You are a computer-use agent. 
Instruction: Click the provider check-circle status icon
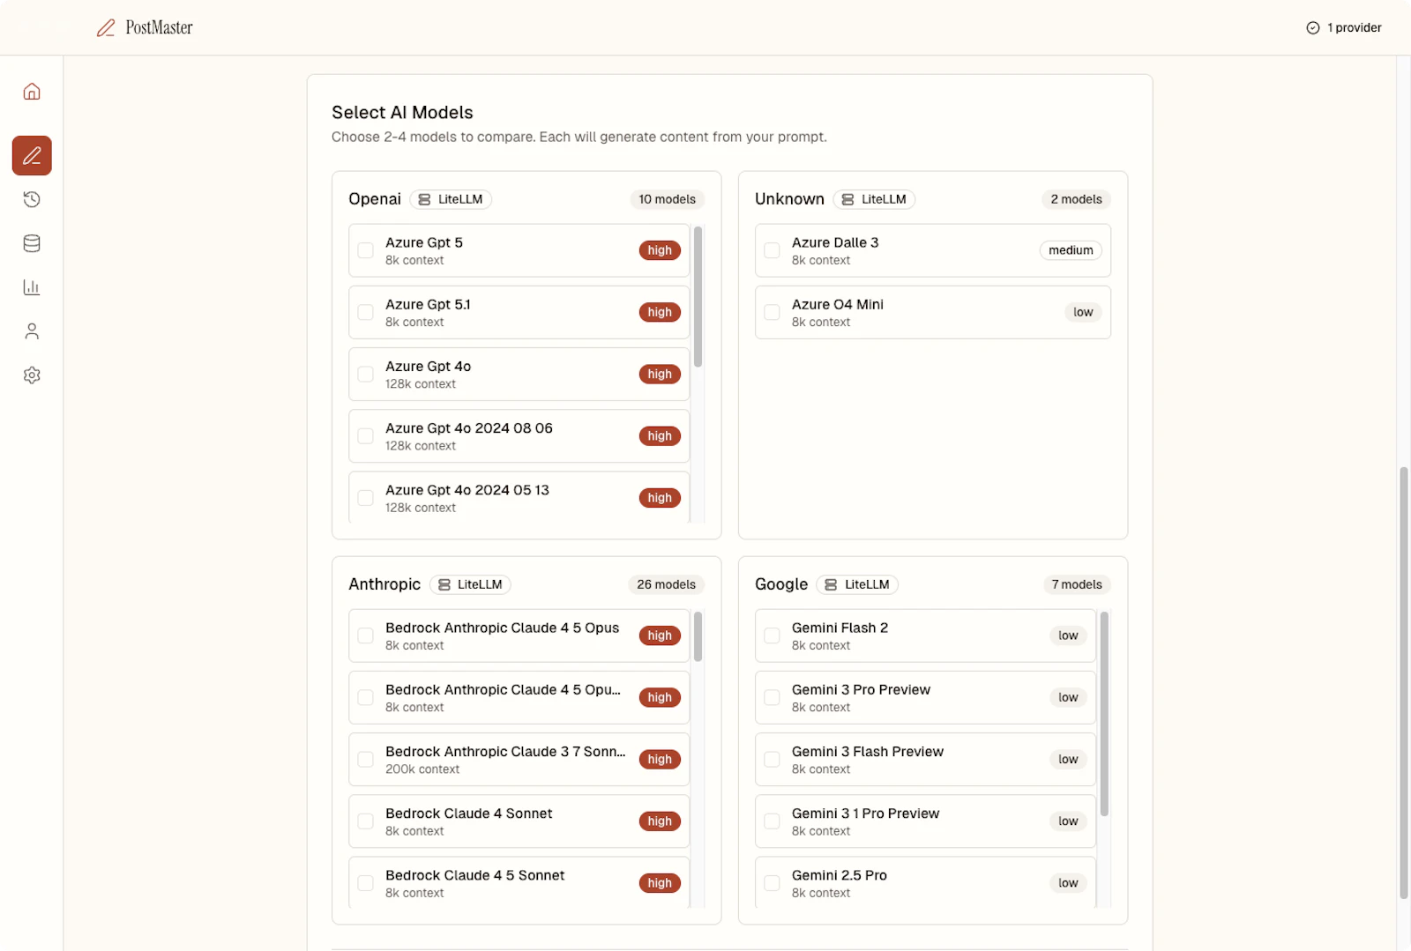(1313, 28)
